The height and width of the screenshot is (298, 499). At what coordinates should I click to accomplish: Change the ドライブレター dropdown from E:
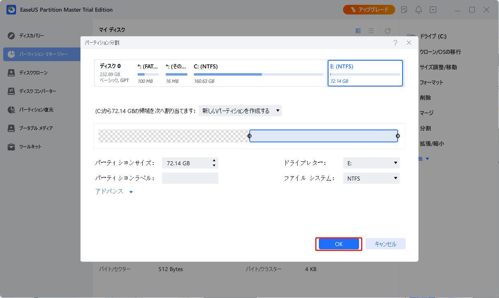pyautogui.click(x=371, y=162)
